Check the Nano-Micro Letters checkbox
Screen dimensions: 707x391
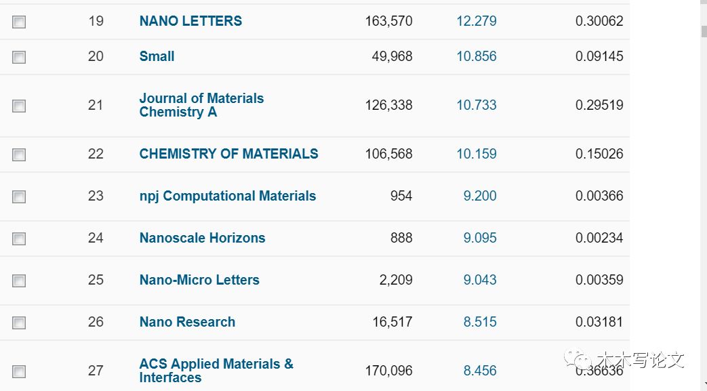click(x=19, y=281)
